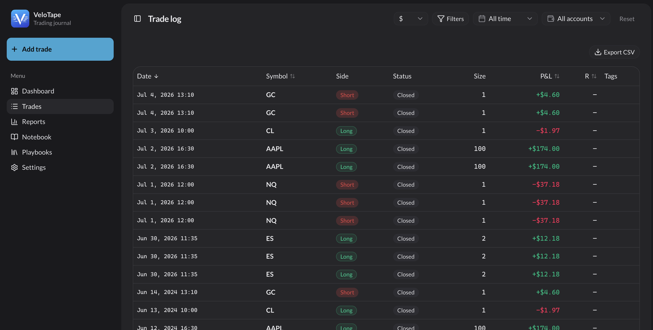Click the GC symbol on Jun 14, 2024
This screenshot has height=330, width=653.
pyautogui.click(x=271, y=292)
